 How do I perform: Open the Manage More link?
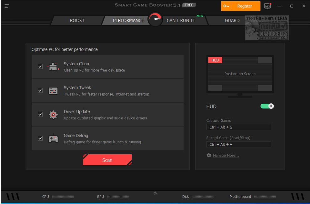point(226,156)
